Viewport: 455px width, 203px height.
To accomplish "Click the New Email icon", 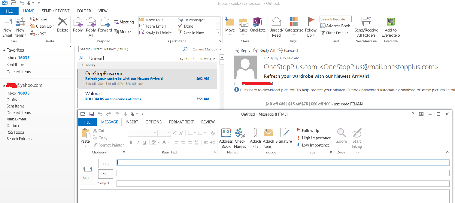I will click(7, 27).
